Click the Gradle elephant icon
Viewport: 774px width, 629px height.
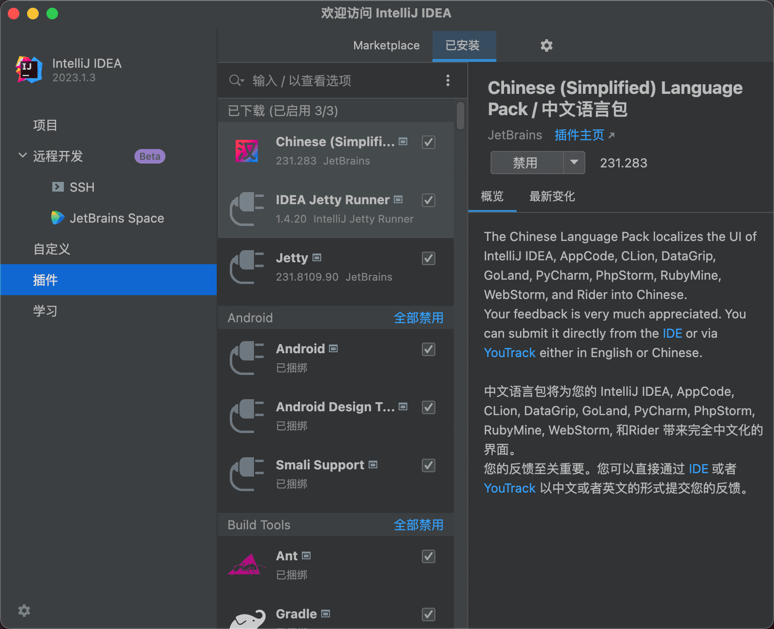click(x=248, y=619)
